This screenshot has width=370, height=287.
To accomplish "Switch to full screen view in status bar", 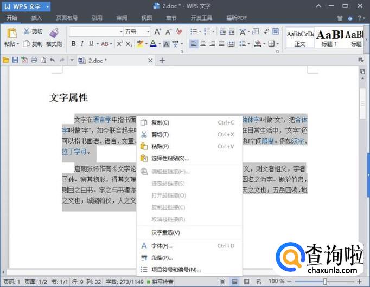I will (x=222, y=282).
